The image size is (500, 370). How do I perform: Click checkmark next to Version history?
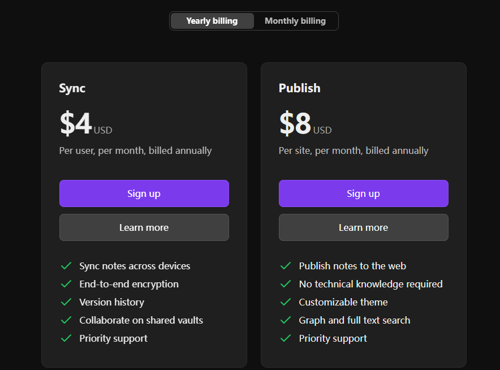click(x=66, y=302)
